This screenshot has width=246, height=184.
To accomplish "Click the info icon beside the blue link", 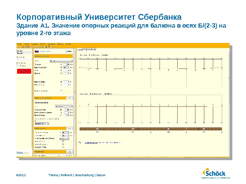I will (x=80, y=142).
